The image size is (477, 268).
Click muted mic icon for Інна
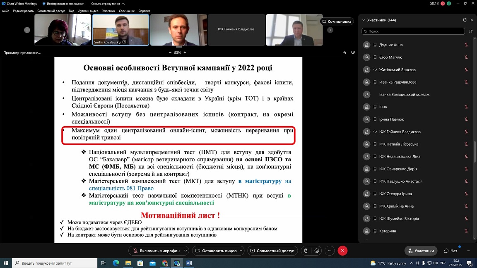pyautogui.click(x=466, y=107)
